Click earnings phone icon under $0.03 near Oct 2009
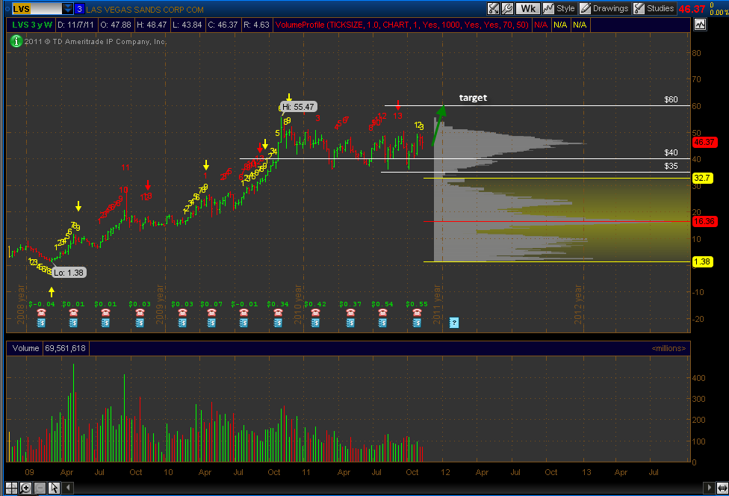The image size is (729, 496). tap(140, 312)
